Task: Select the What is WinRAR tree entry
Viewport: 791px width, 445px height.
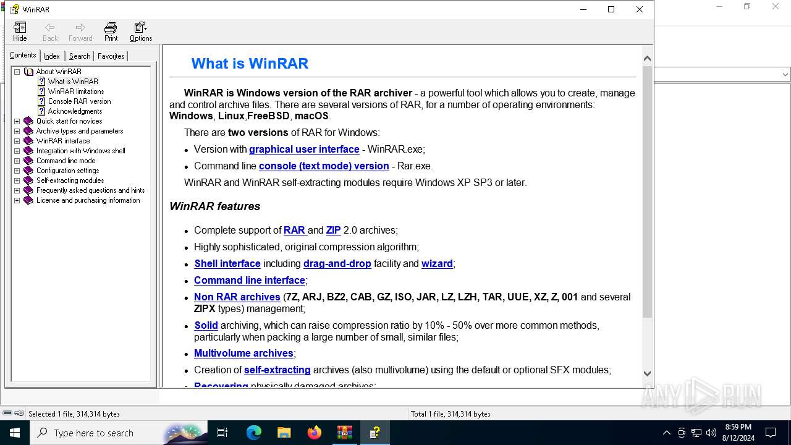Action: [73, 82]
